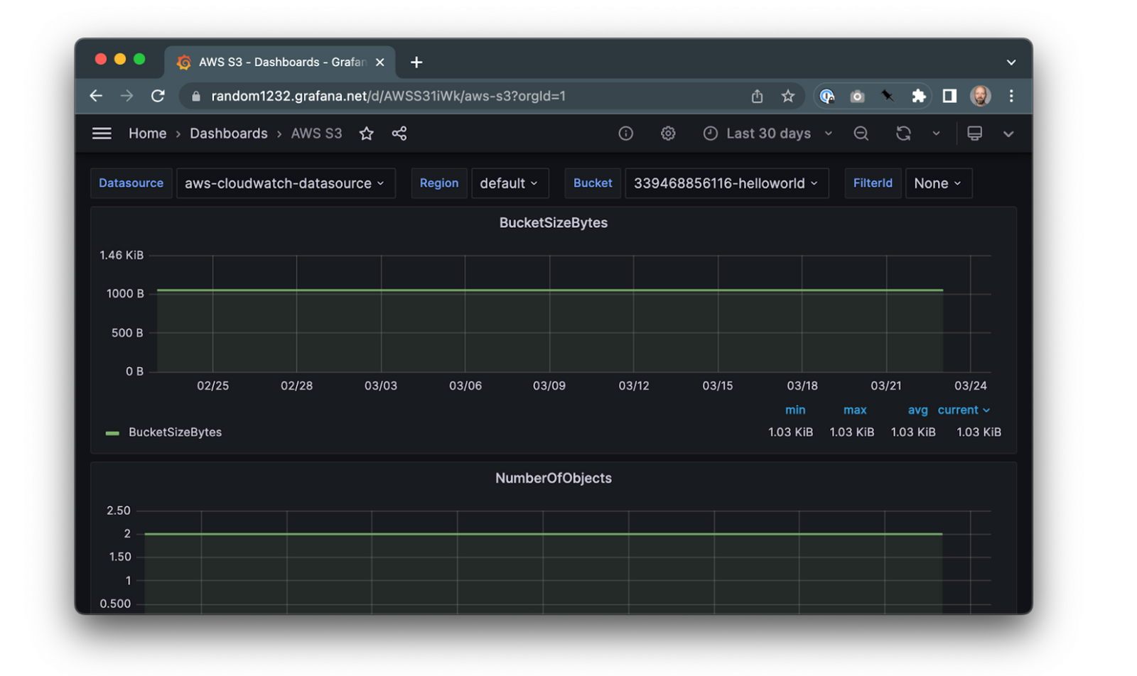Refresh the dashboard data

tap(902, 133)
